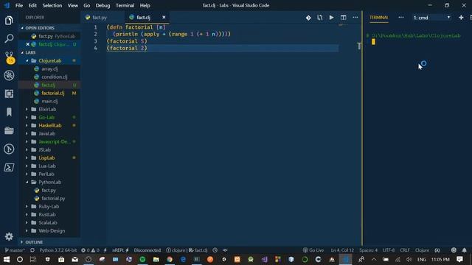Click the eye icon in status bar
This screenshot has height=265, width=472.
tap(225, 250)
